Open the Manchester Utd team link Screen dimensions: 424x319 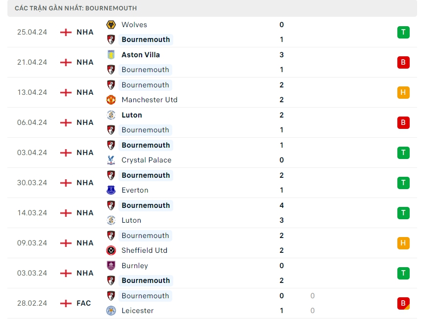[x=149, y=100]
